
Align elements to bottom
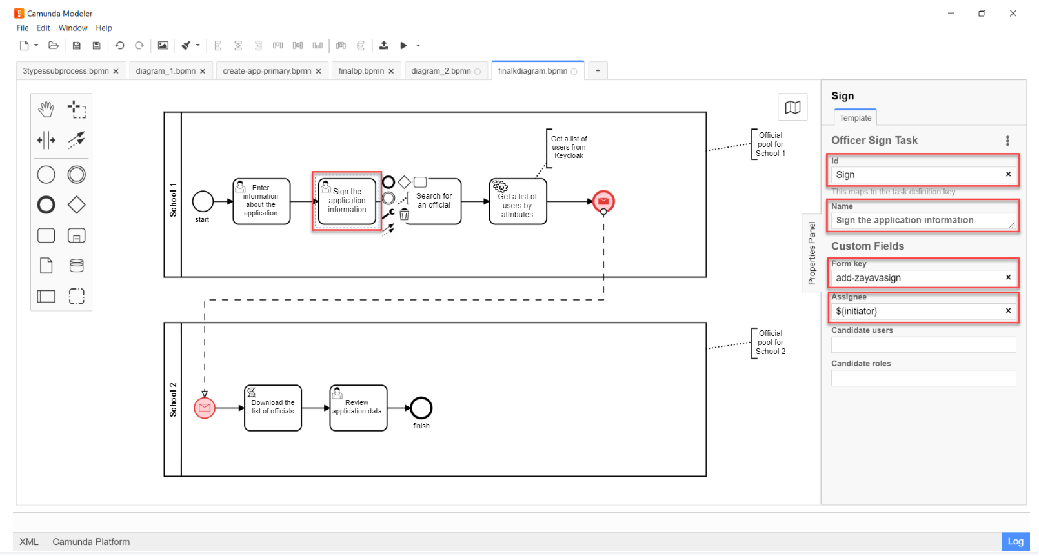318,45
